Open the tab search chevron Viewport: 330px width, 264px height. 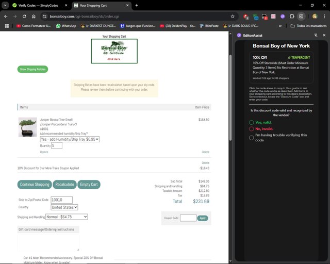[x=5, y=5]
